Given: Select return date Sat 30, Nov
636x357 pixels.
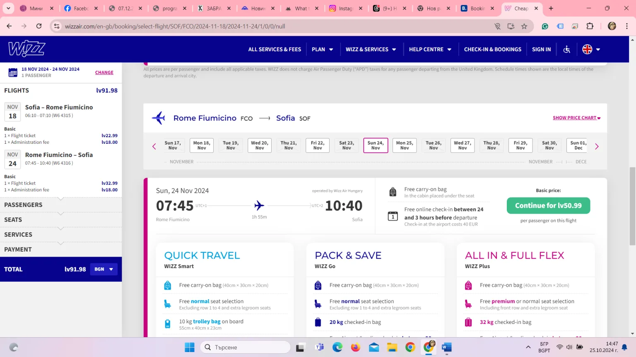Looking at the screenshot, I should [549, 145].
